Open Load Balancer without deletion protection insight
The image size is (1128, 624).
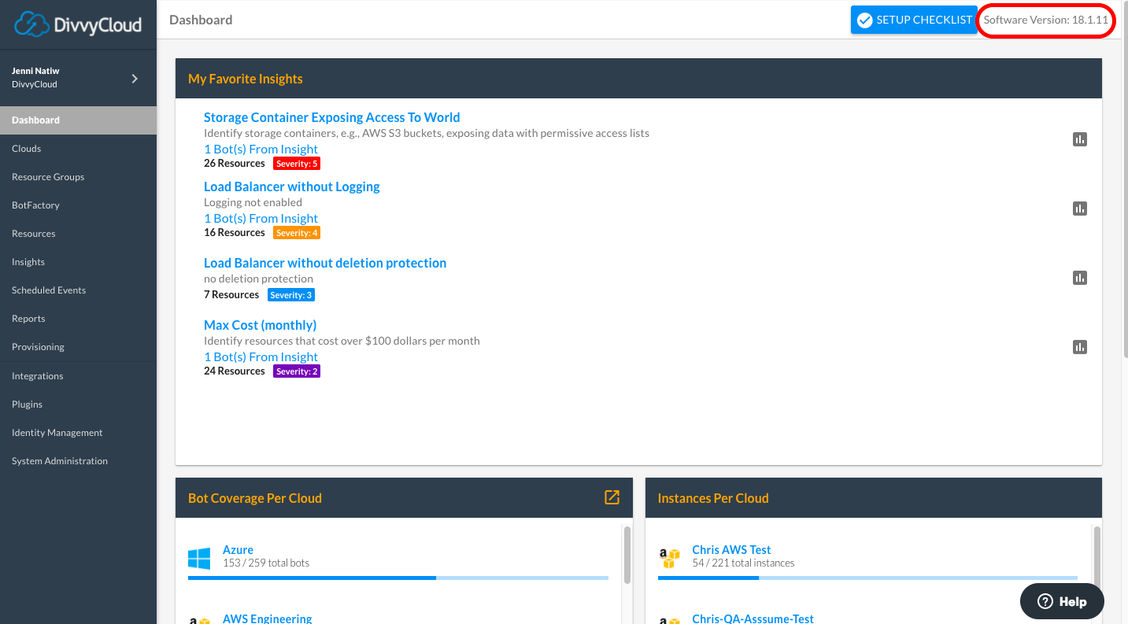point(325,263)
